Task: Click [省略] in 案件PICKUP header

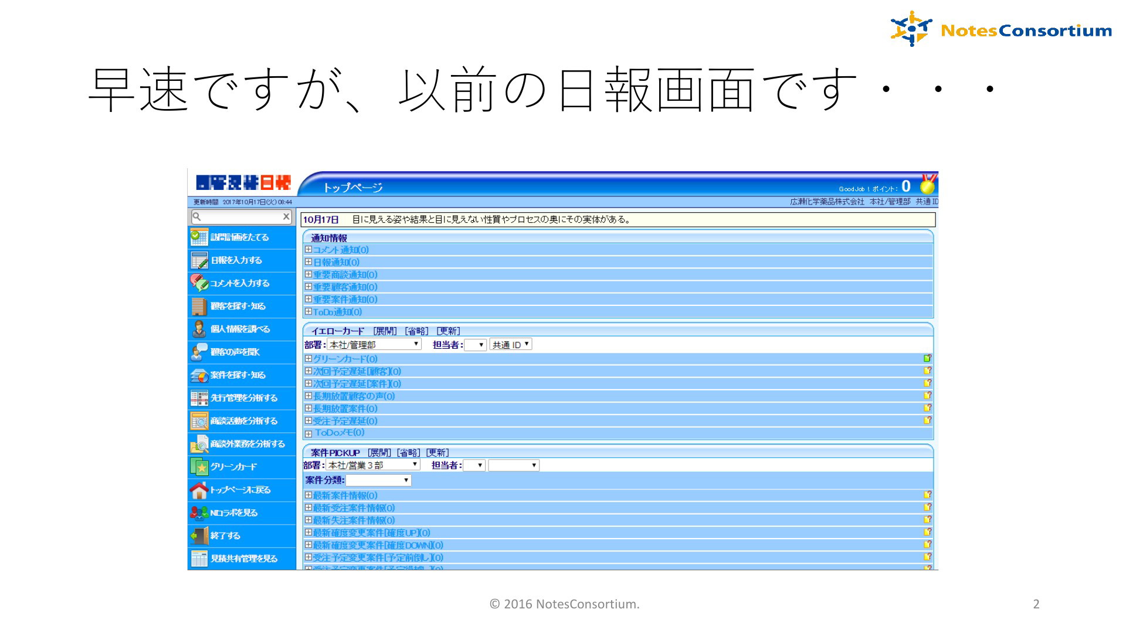Action: tap(409, 452)
